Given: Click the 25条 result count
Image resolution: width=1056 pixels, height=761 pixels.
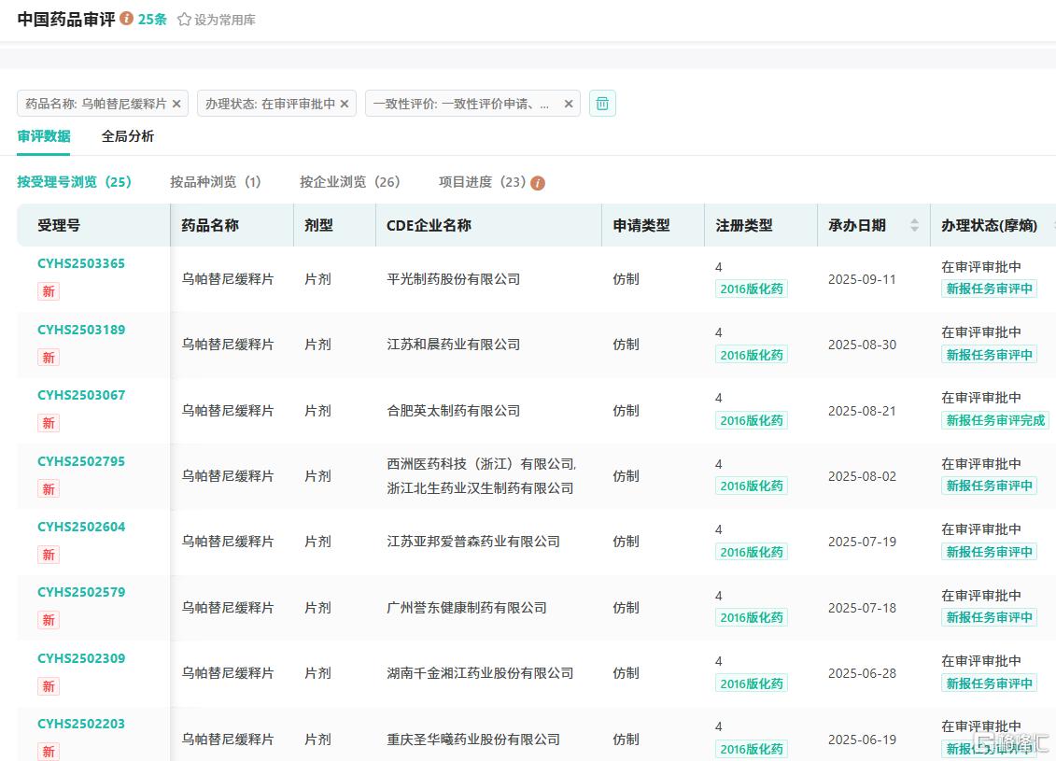Looking at the screenshot, I should pyautogui.click(x=152, y=20).
